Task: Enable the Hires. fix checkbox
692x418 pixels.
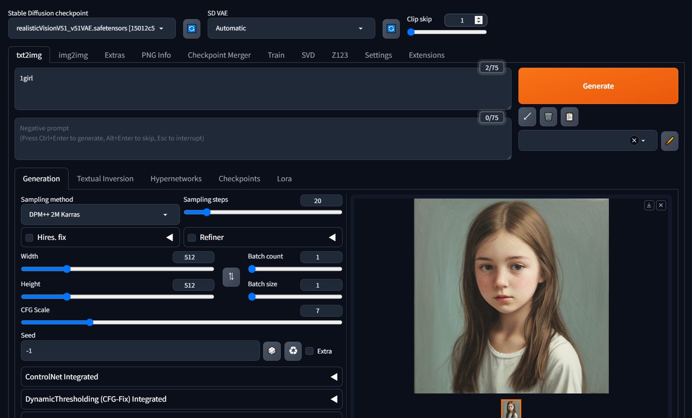Action: pos(30,238)
